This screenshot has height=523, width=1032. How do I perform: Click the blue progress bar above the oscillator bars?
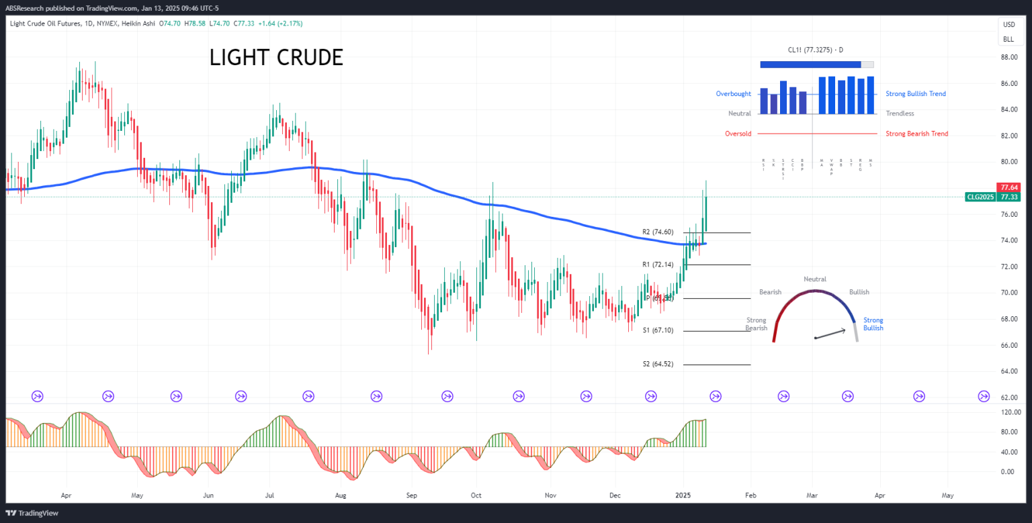click(x=810, y=64)
